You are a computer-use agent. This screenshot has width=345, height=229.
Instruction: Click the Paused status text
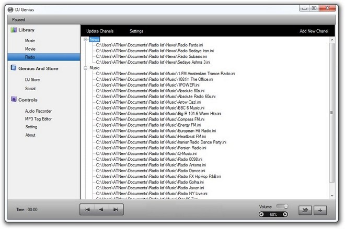coord(18,19)
